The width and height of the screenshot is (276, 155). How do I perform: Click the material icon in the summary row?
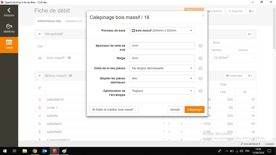click(x=40, y=58)
